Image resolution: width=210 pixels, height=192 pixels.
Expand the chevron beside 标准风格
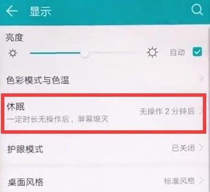click(x=201, y=180)
